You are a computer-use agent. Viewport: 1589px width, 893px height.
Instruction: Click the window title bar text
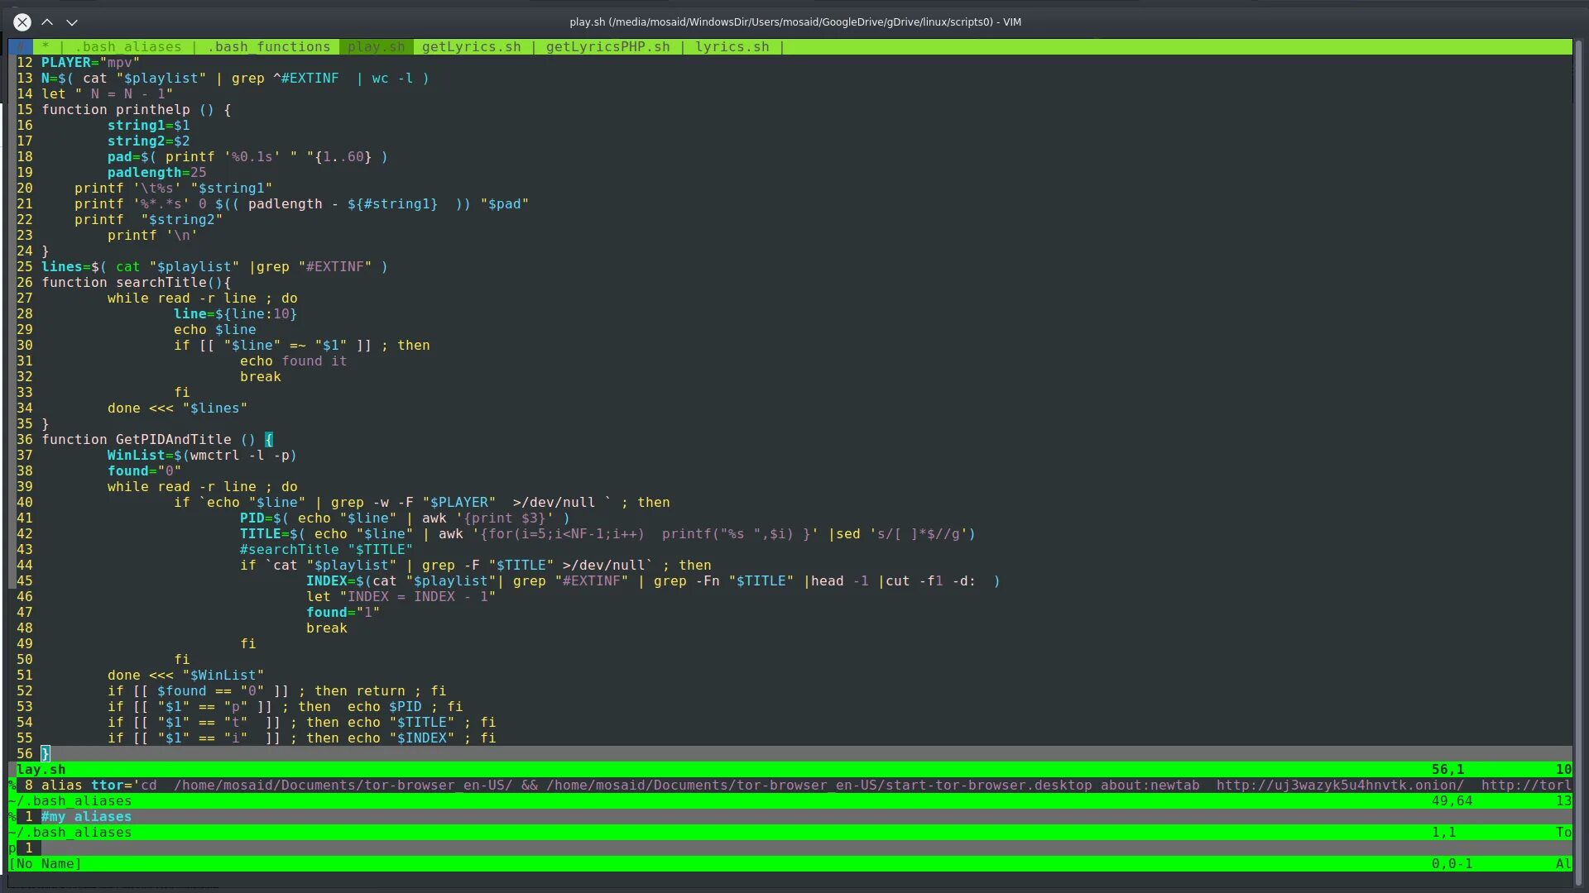pos(794,22)
